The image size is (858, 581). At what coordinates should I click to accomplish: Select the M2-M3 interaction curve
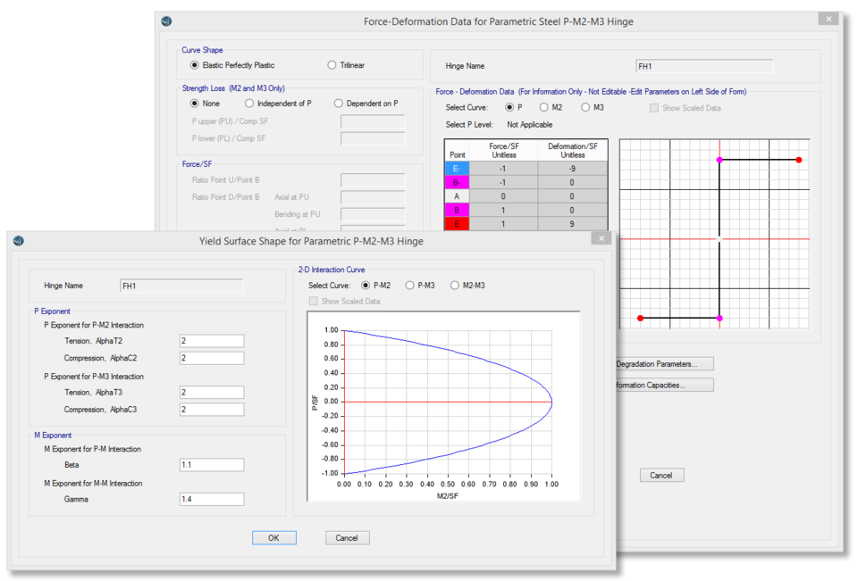click(455, 286)
